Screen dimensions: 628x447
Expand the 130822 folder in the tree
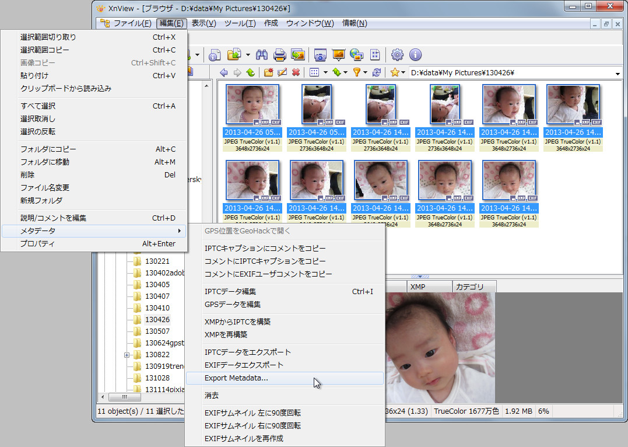[126, 354]
